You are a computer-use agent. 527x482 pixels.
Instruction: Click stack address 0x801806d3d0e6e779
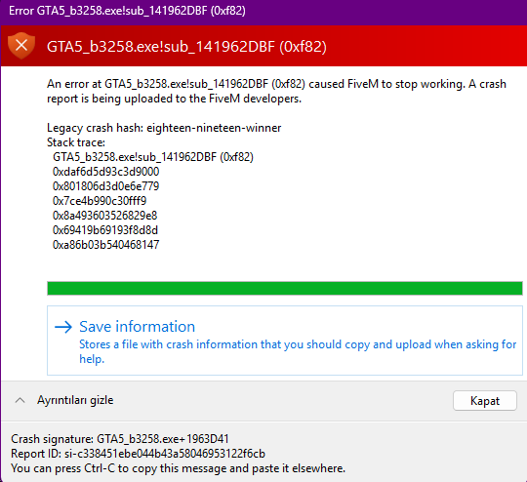pyautogui.click(x=105, y=186)
